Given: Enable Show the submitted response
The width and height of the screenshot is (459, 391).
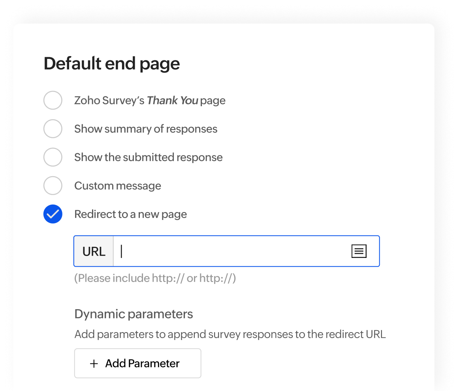Looking at the screenshot, I should pyautogui.click(x=53, y=157).
